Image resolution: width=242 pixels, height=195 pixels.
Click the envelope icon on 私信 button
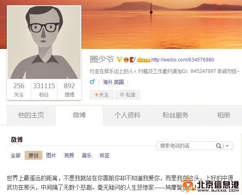(122, 94)
